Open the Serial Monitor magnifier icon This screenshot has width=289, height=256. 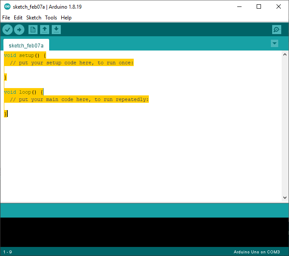276,30
